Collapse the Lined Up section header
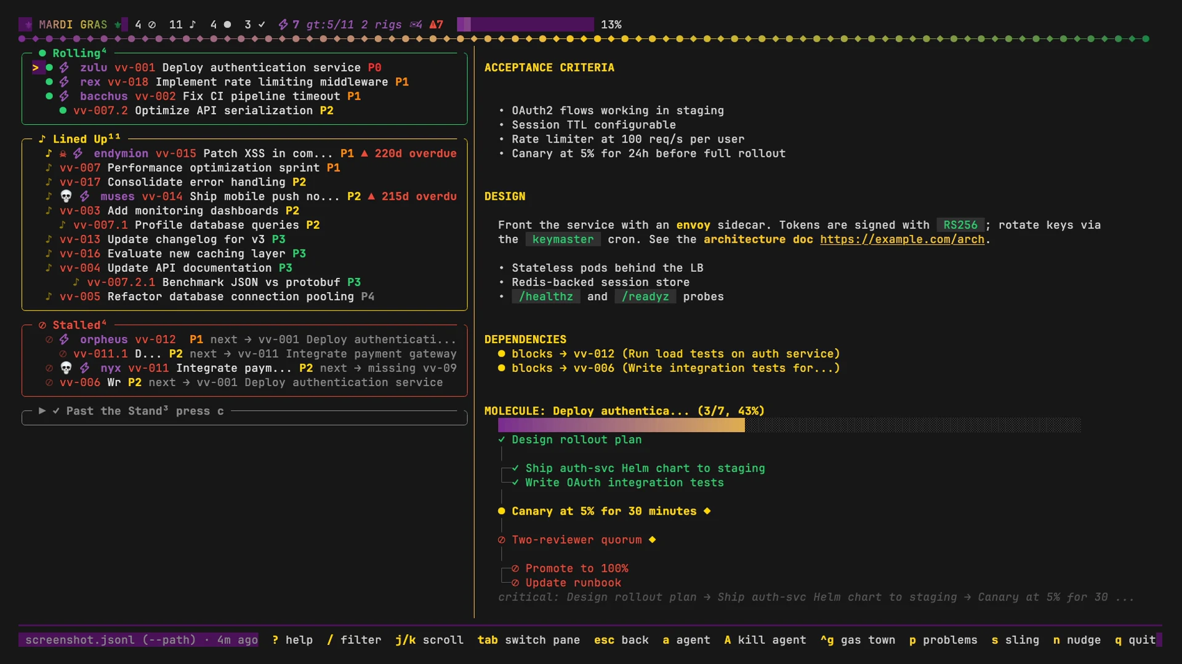1182x664 pixels. coord(79,139)
